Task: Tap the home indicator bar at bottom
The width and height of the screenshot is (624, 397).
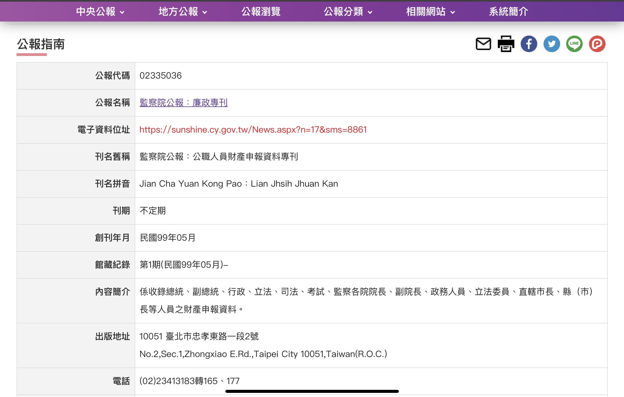Action: point(312,391)
